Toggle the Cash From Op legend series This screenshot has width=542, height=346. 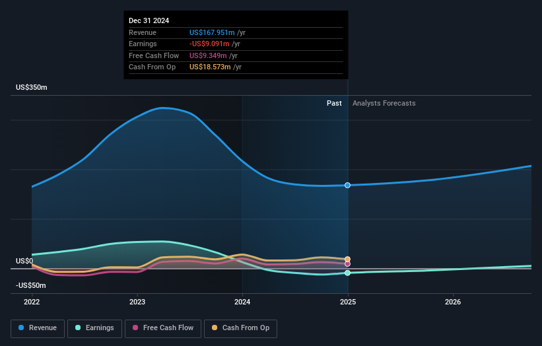pos(240,328)
